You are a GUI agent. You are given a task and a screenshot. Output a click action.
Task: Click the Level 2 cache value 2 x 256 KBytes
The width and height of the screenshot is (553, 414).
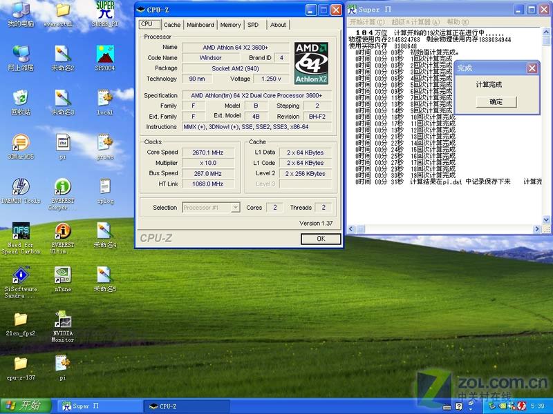[x=306, y=174]
